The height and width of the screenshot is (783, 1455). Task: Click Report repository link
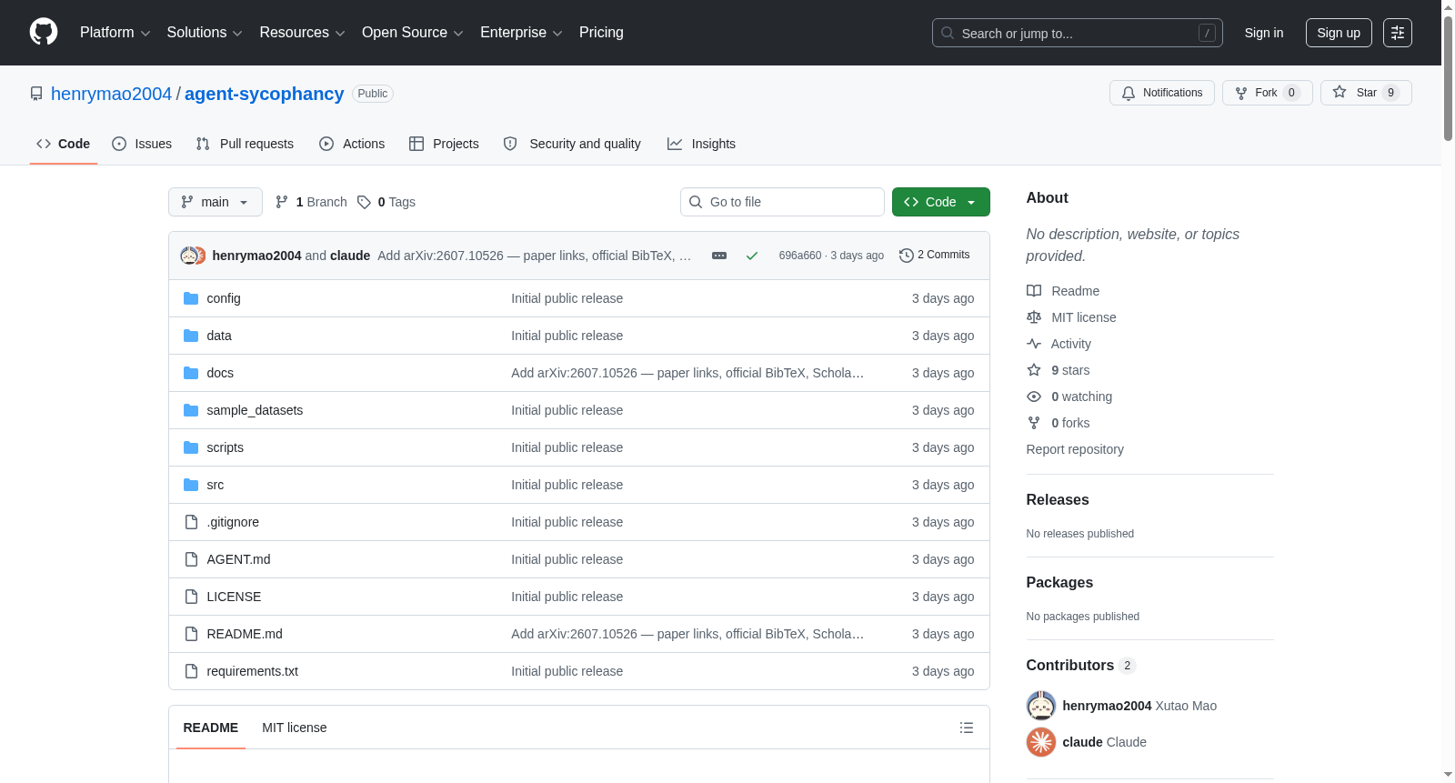tap(1075, 449)
